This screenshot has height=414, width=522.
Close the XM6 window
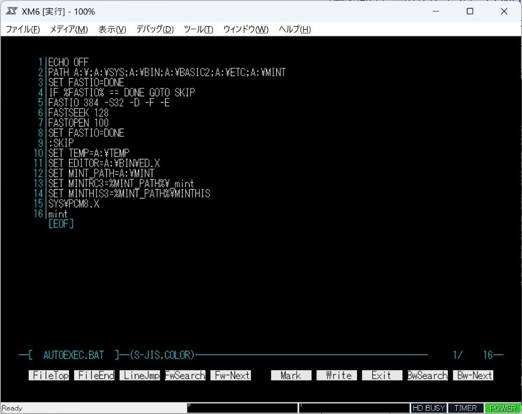point(504,11)
